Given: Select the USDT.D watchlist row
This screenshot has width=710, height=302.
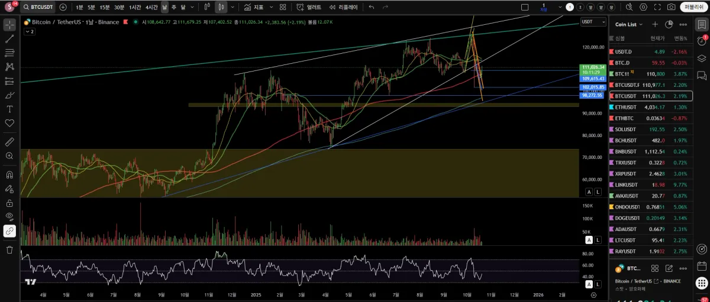Looking at the screenshot, I should (651, 51).
